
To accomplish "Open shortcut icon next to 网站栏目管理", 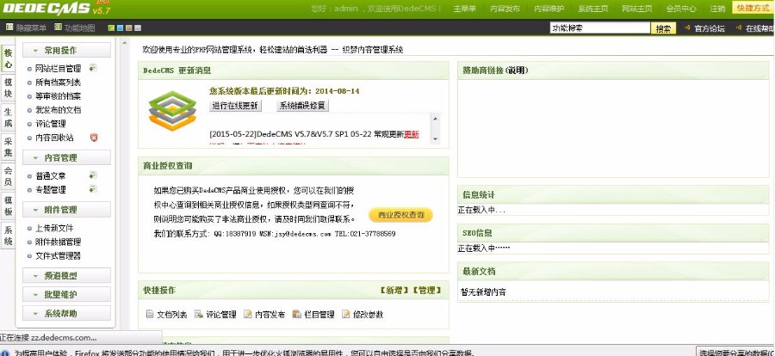I will point(93,68).
